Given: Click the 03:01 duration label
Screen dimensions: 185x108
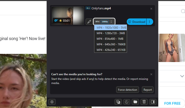Looking at the screenshot, I should (66, 21).
